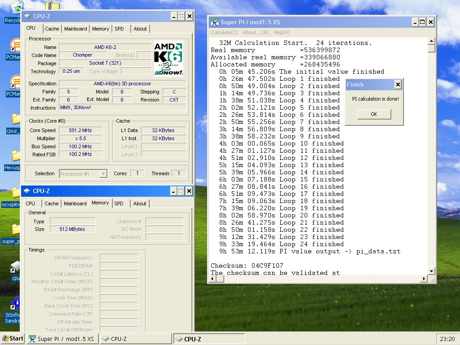Click the L1 Data value 32 KBytes
Image resolution: width=460 pixels, height=345 pixels.
pyautogui.click(x=164, y=130)
